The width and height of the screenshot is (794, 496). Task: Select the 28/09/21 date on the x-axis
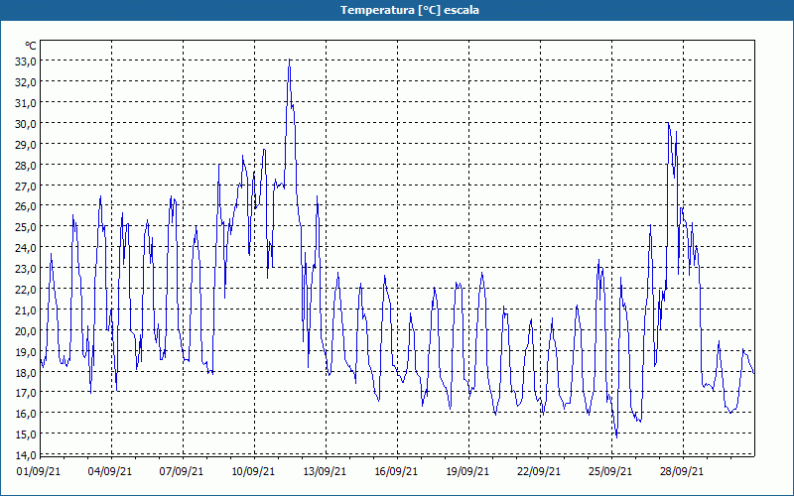(683, 472)
